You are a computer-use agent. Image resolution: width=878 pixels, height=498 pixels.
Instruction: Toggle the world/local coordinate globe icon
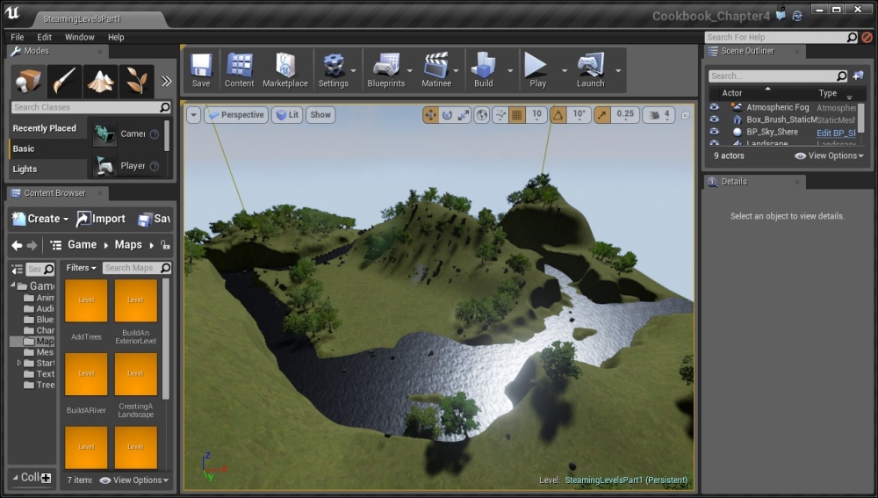click(x=481, y=115)
